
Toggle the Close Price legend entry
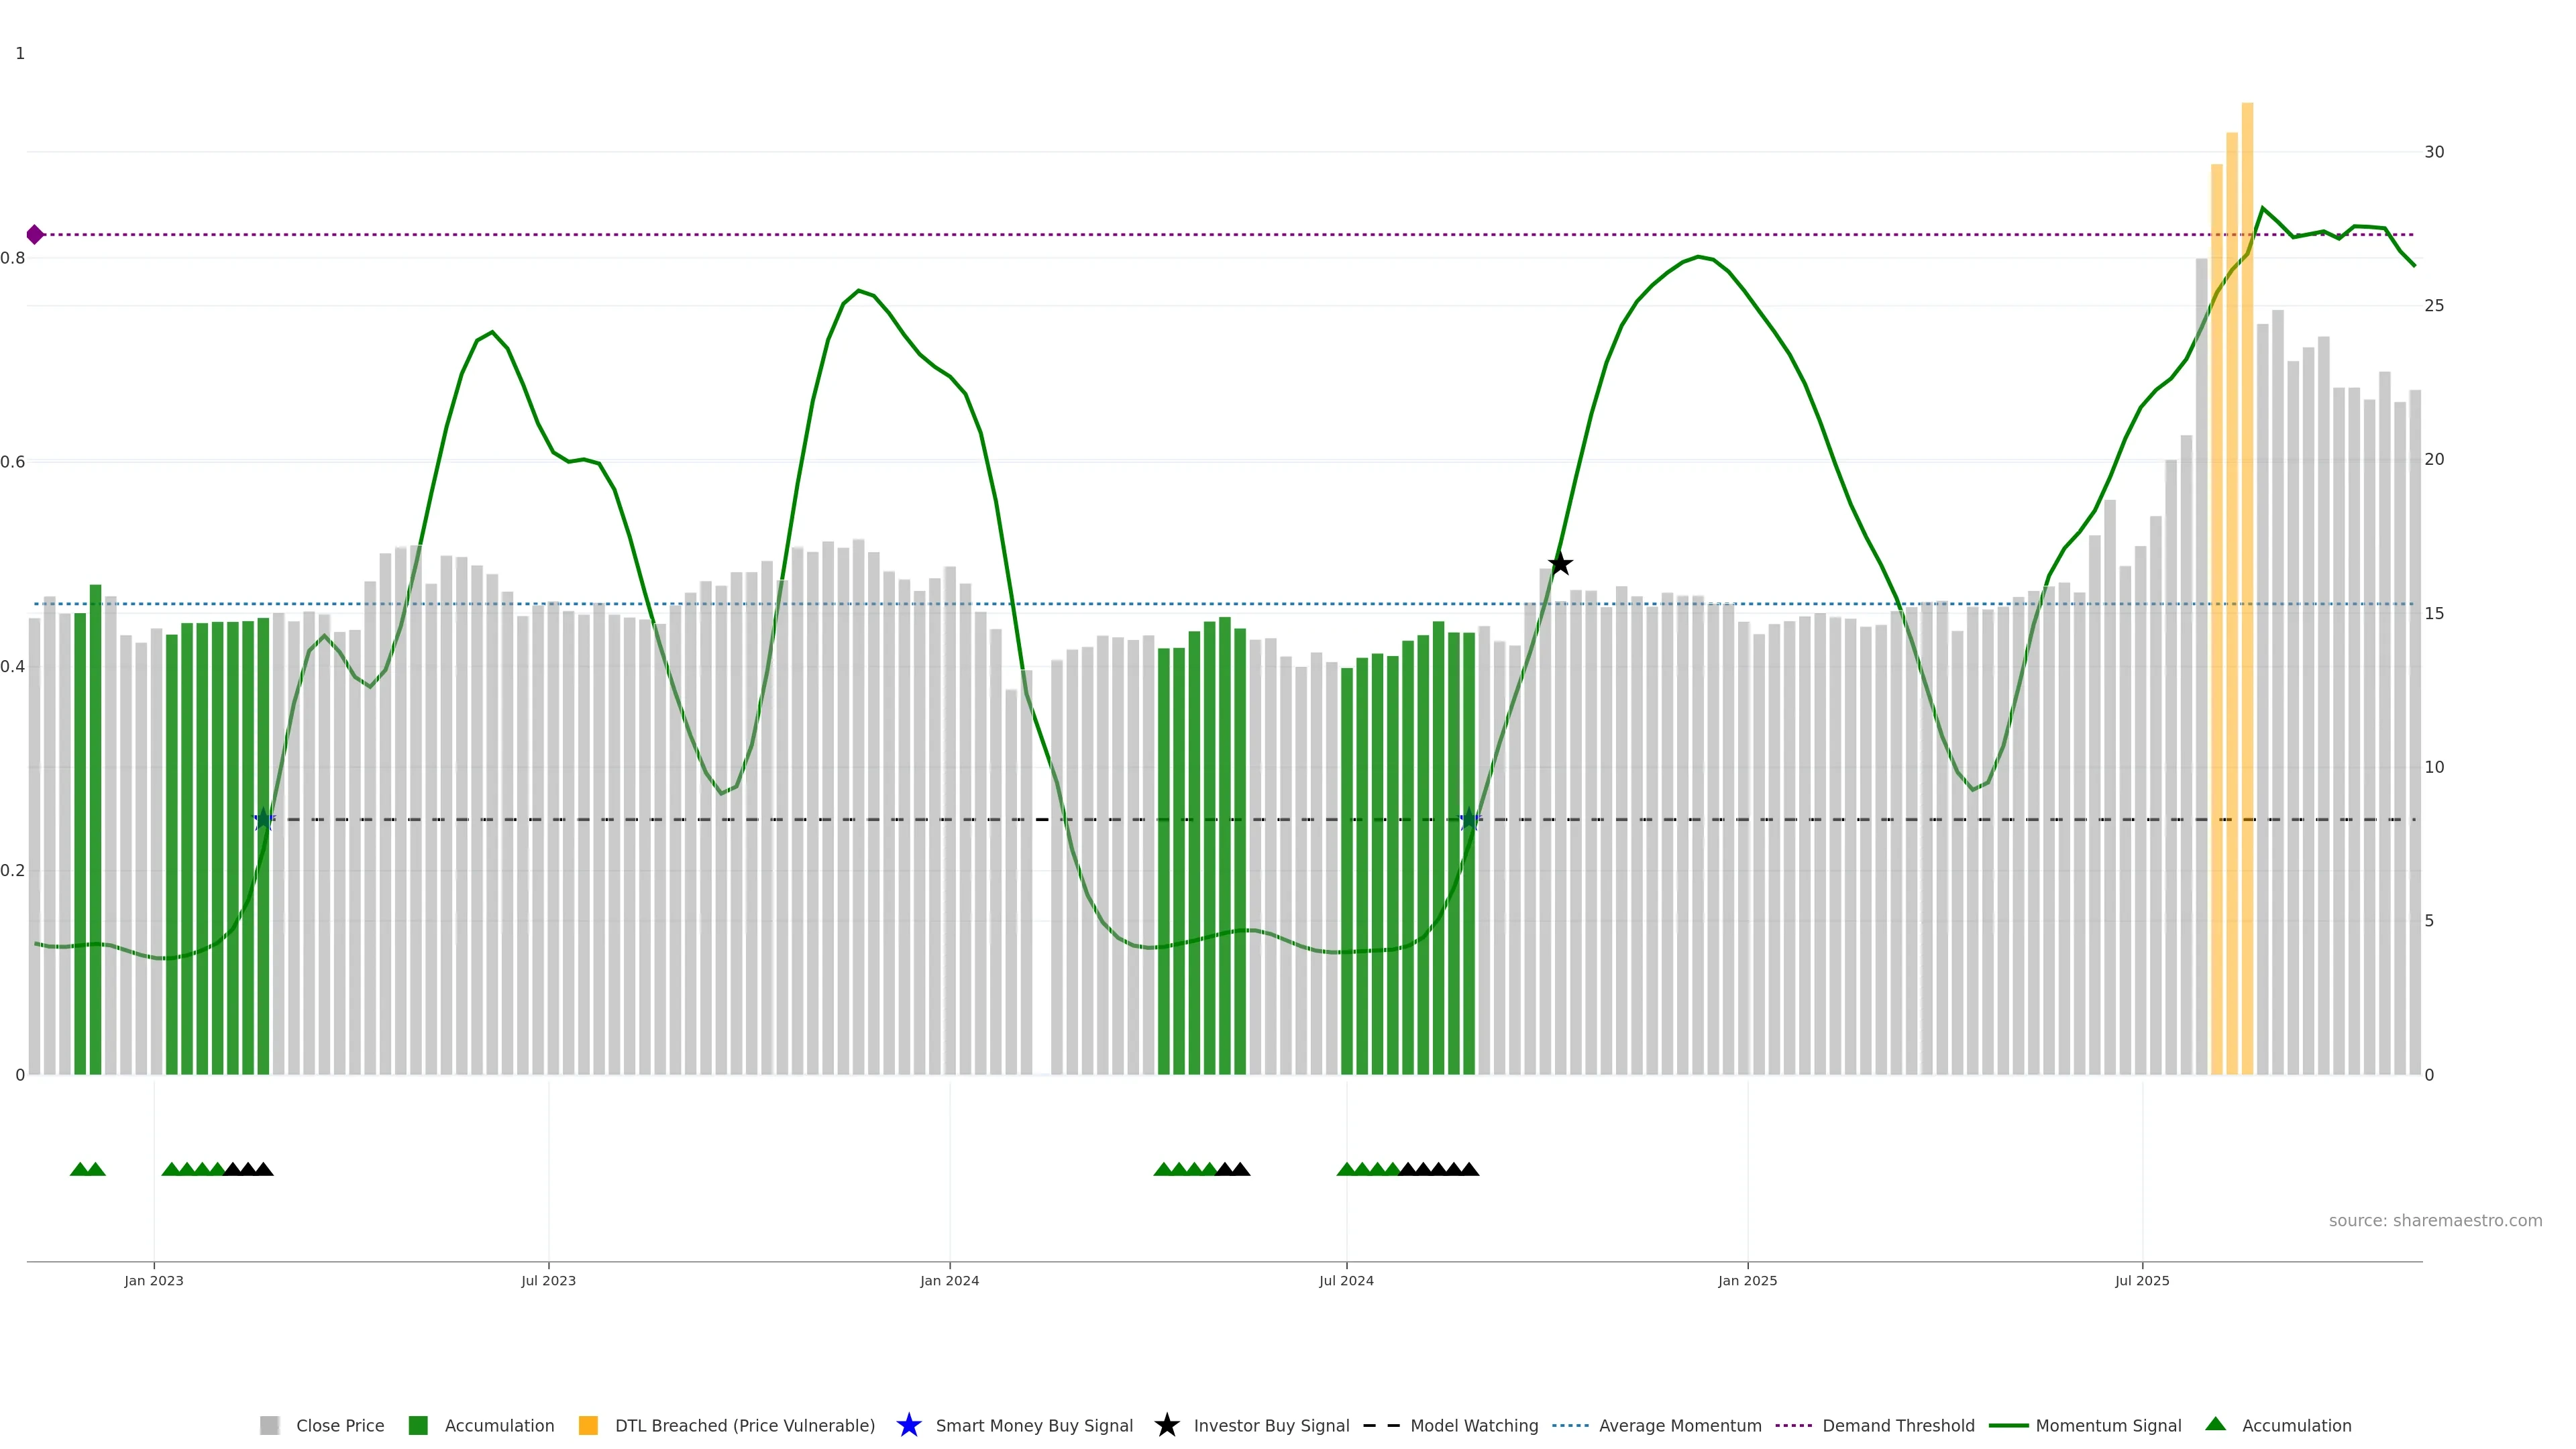coord(339,1425)
